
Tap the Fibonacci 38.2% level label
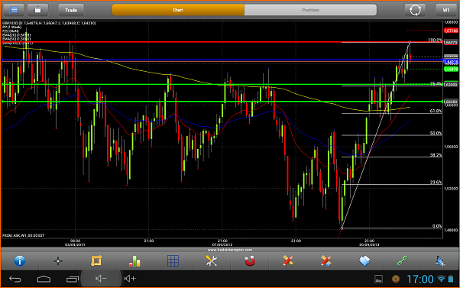[436, 155]
